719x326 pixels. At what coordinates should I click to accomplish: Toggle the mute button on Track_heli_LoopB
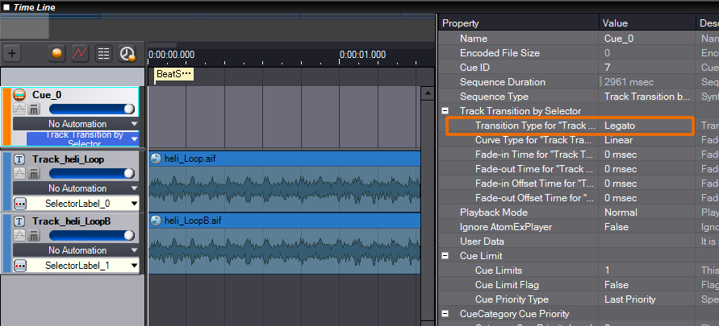point(35,235)
